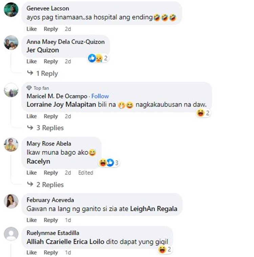This screenshot has width=254, height=257.
Task: Open tagged profile LeighAn Regala
Action: (154, 209)
